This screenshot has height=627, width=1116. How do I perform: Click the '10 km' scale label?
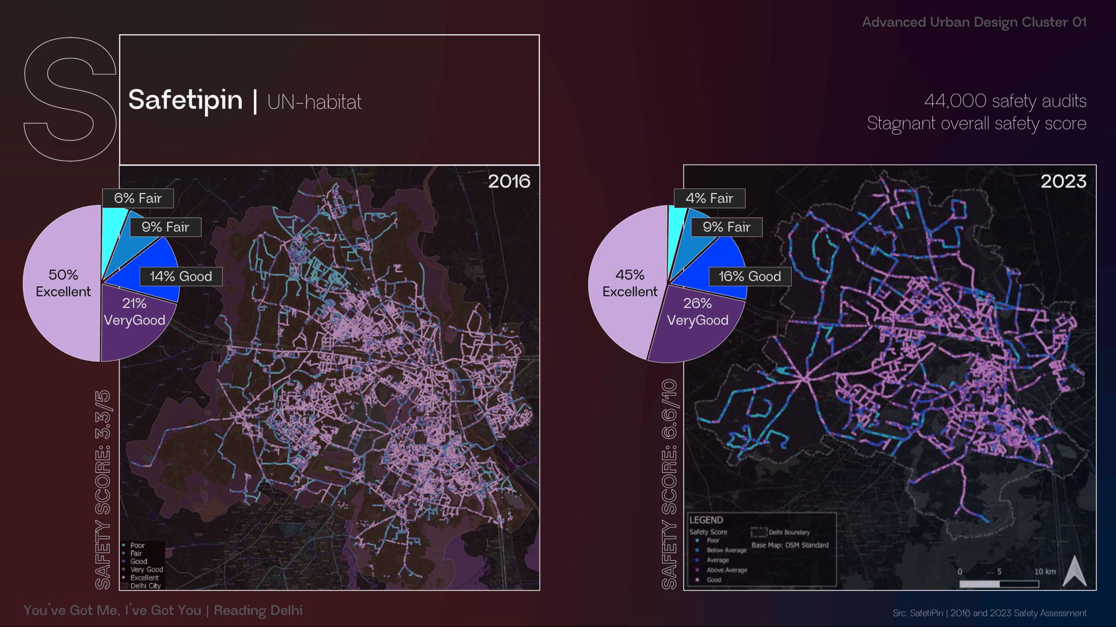point(1045,571)
